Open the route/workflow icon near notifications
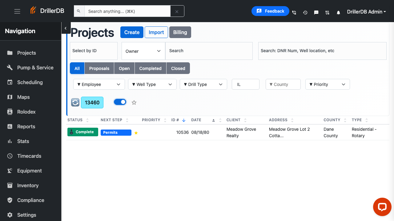The width and height of the screenshot is (394, 221). tap(327, 12)
